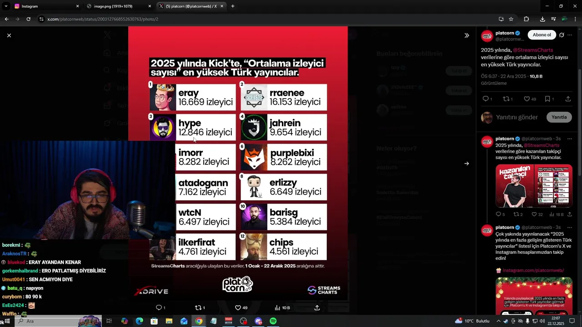Open @StreamsCharts mention in second post

coord(542,145)
